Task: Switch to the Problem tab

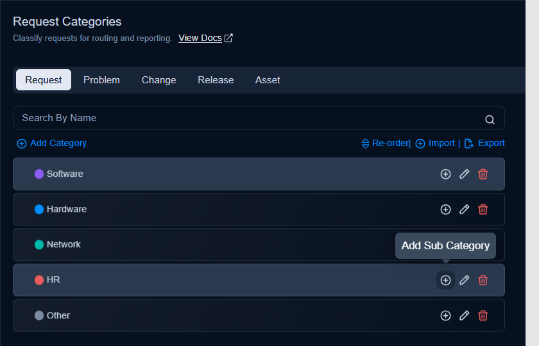Action: (x=101, y=80)
